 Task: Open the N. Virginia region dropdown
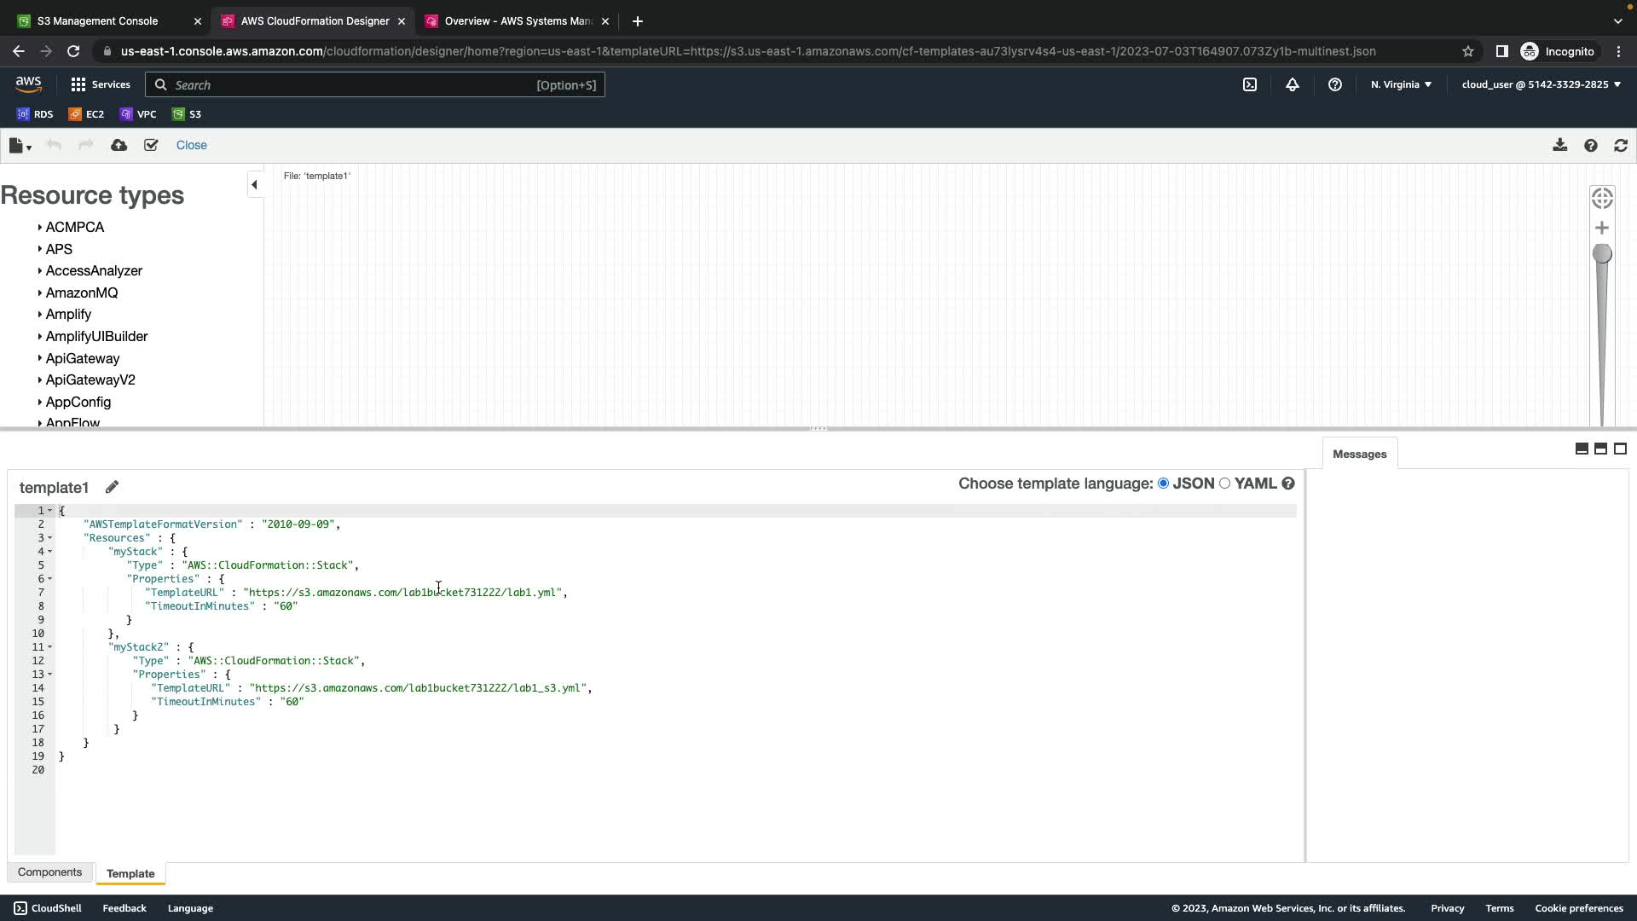point(1401,84)
